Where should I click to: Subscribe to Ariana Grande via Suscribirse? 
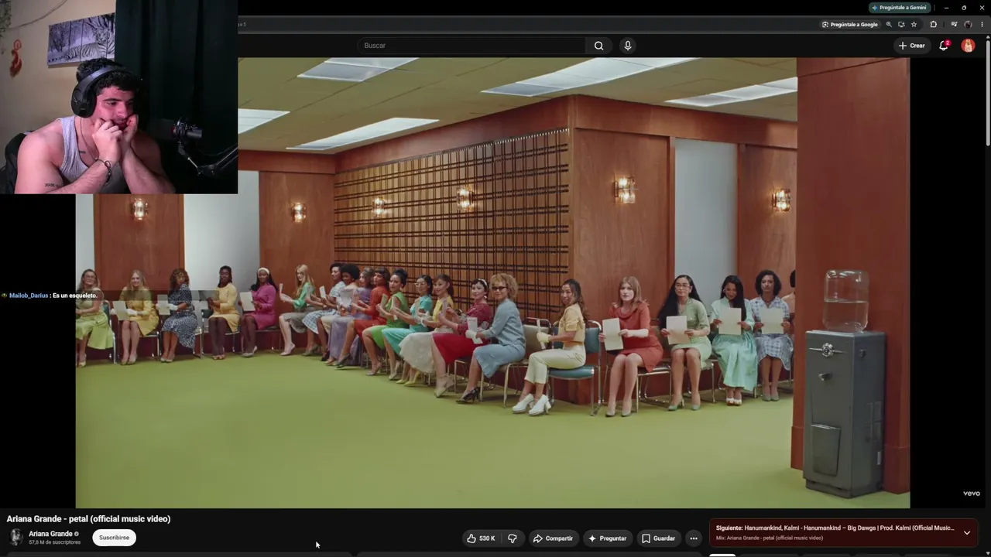[x=114, y=538]
